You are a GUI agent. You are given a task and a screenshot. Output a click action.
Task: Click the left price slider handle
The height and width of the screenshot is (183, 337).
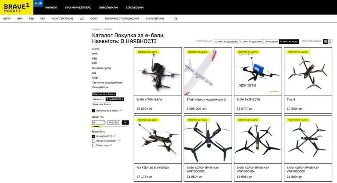click(93, 127)
